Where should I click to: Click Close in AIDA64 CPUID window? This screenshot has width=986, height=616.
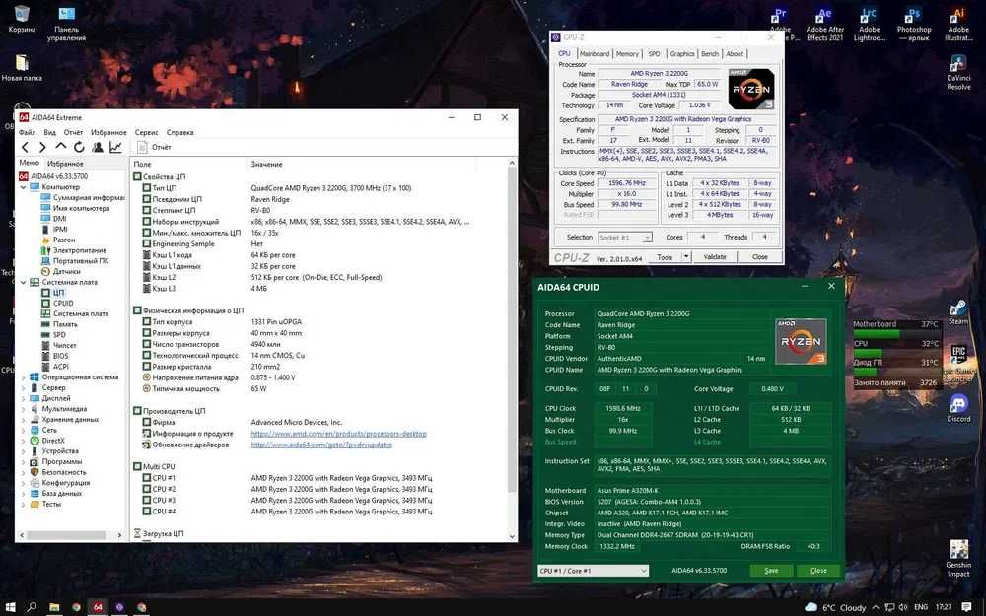[818, 571]
